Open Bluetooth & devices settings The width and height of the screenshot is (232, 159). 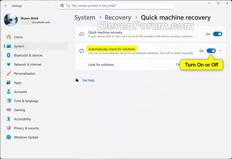(x=36, y=55)
